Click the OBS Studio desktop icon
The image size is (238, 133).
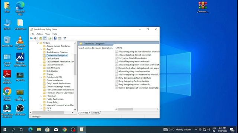[x=20, y=110]
